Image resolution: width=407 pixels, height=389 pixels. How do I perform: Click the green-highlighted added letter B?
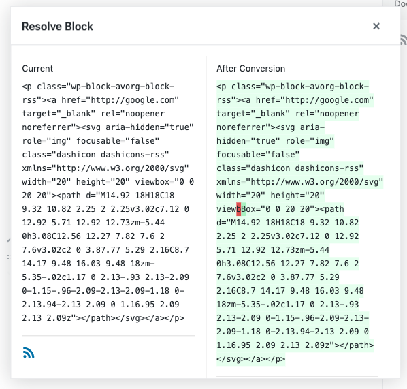(244, 209)
